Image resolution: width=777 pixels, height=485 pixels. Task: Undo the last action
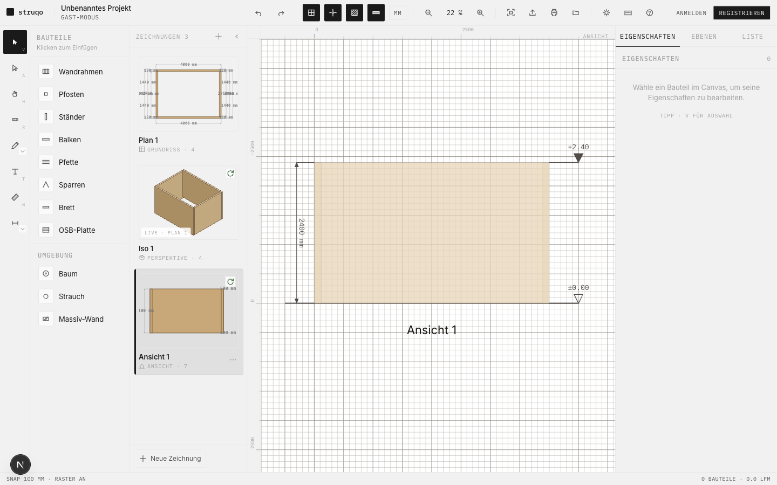click(x=258, y=13)
